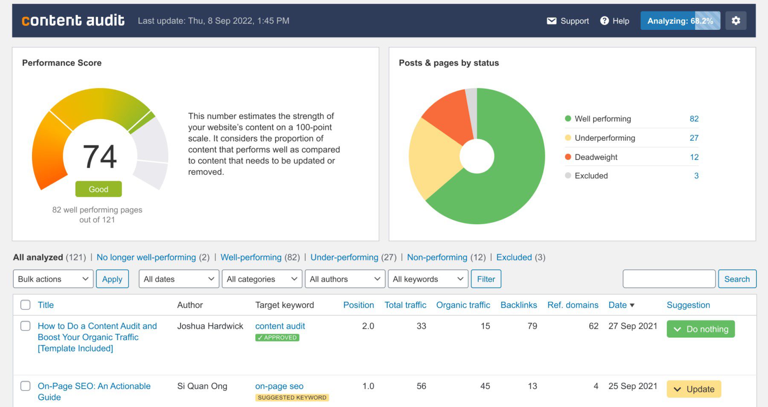Open the content audit target keyword link
Screen dimensions: 768x407
[279, 326]
